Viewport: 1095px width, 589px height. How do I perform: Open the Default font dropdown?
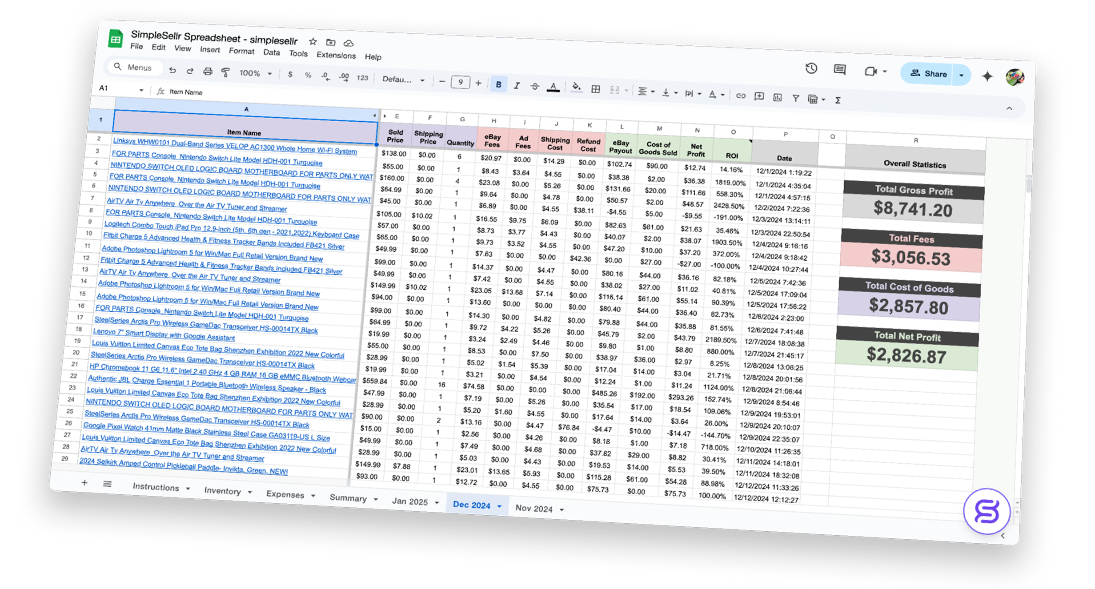pos(403,80)
